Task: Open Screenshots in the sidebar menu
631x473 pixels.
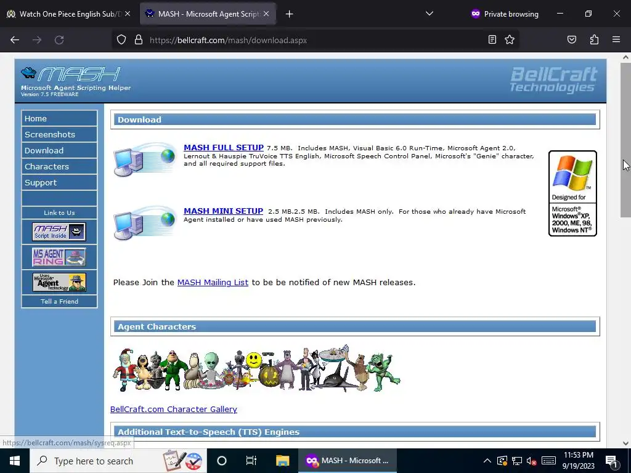Action: click(59, 134)
